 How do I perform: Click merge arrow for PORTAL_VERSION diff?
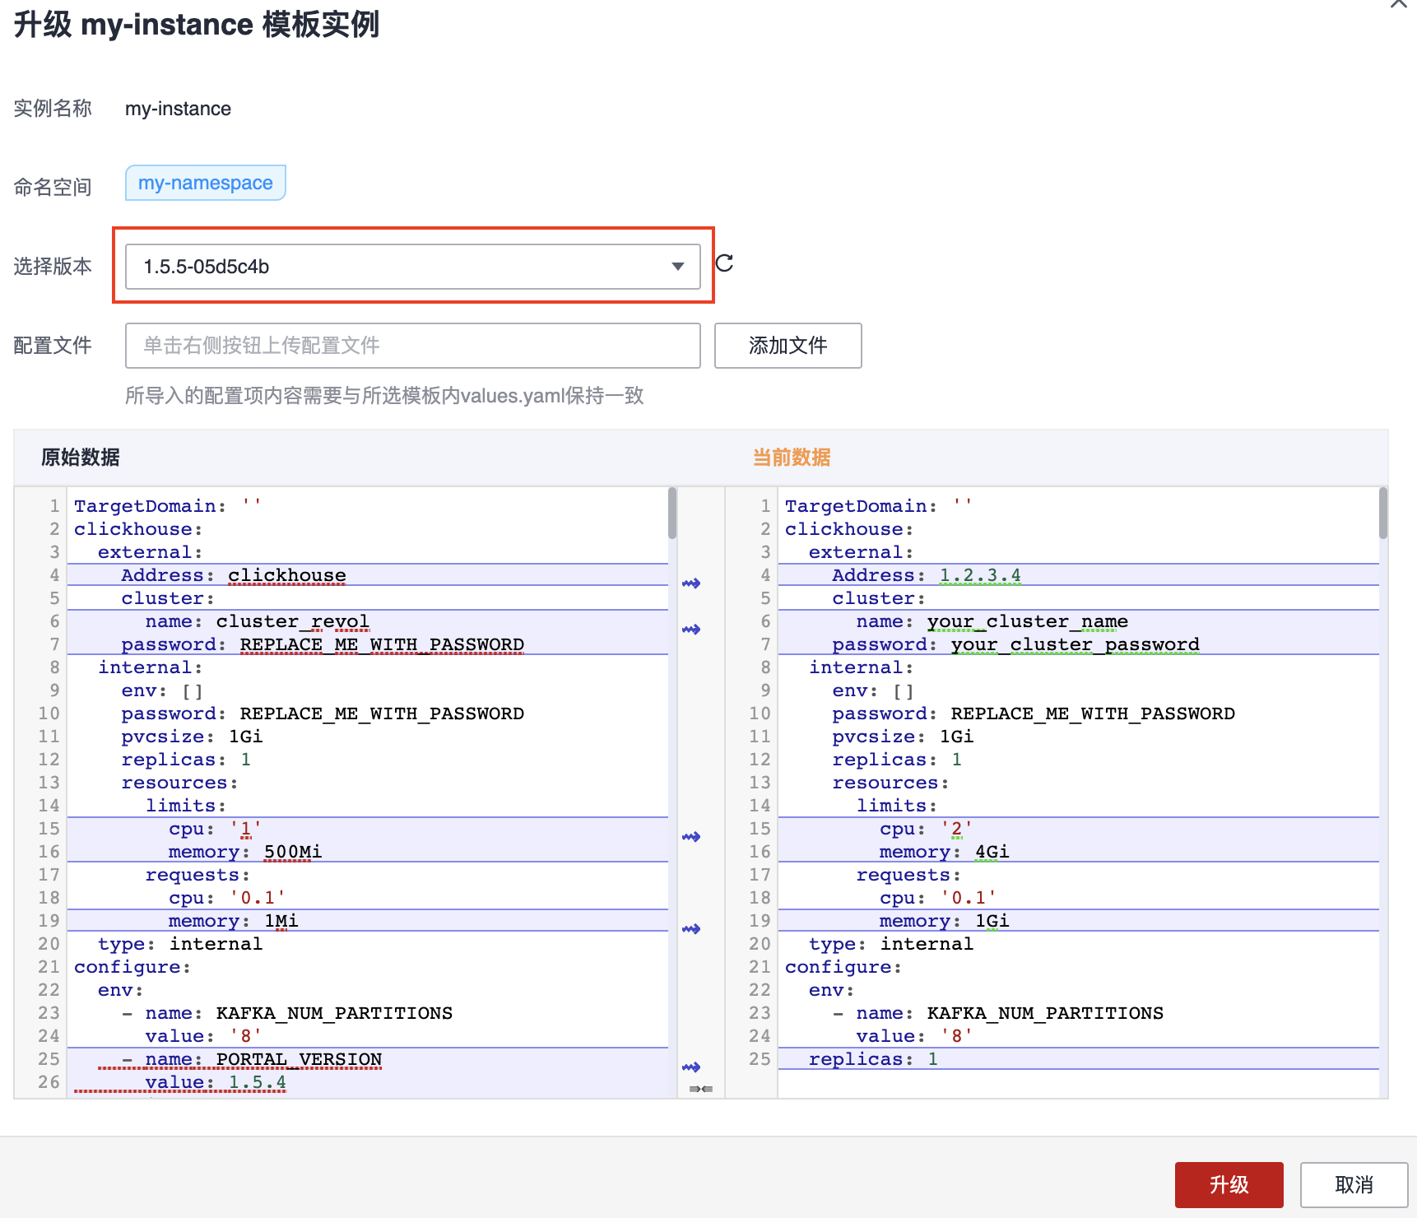(691, 1067)
